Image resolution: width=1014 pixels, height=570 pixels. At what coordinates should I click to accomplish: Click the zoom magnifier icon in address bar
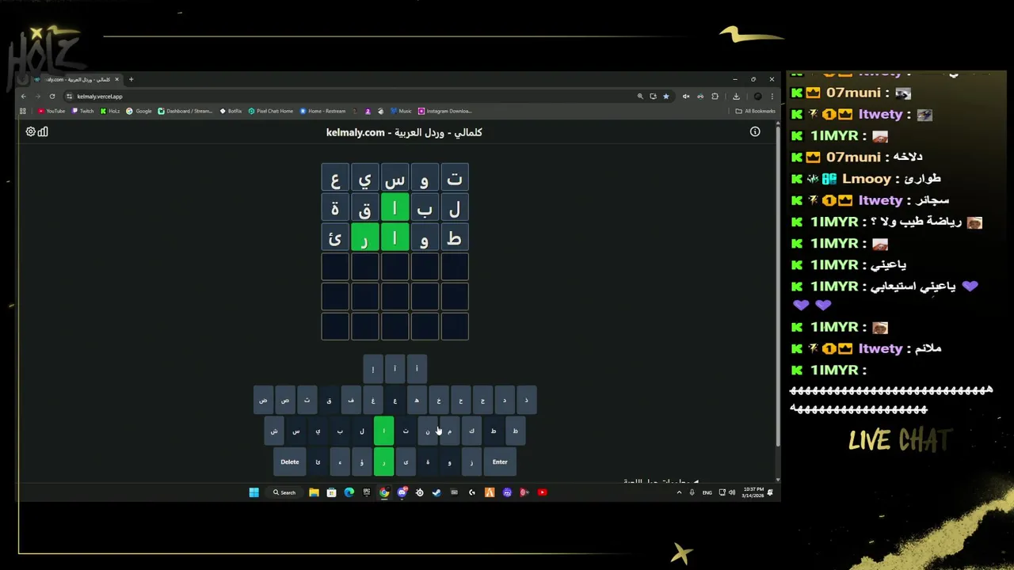[640, 97]
